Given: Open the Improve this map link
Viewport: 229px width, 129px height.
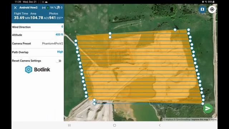Looking at the screenshot, I should 200,119.
